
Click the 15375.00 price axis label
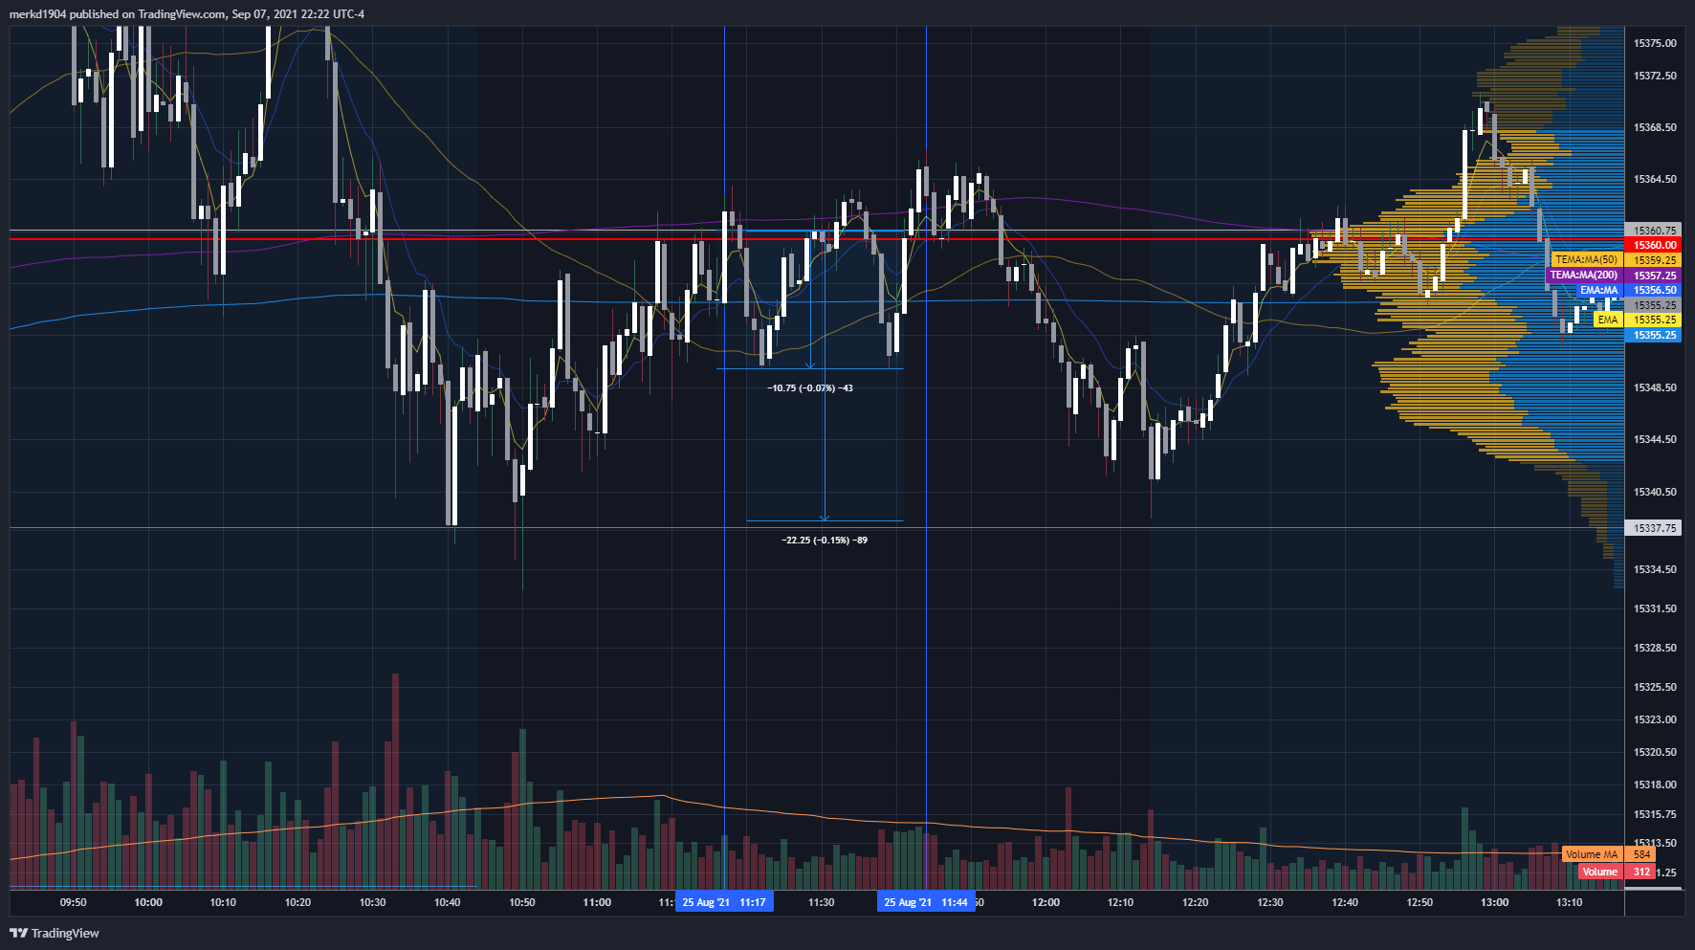[x=1655, y=43]
